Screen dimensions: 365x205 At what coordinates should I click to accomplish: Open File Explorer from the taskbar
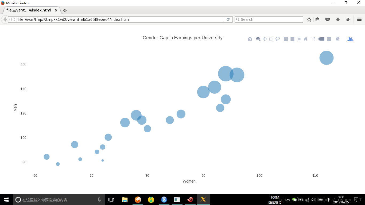click(x=125, y=200)
